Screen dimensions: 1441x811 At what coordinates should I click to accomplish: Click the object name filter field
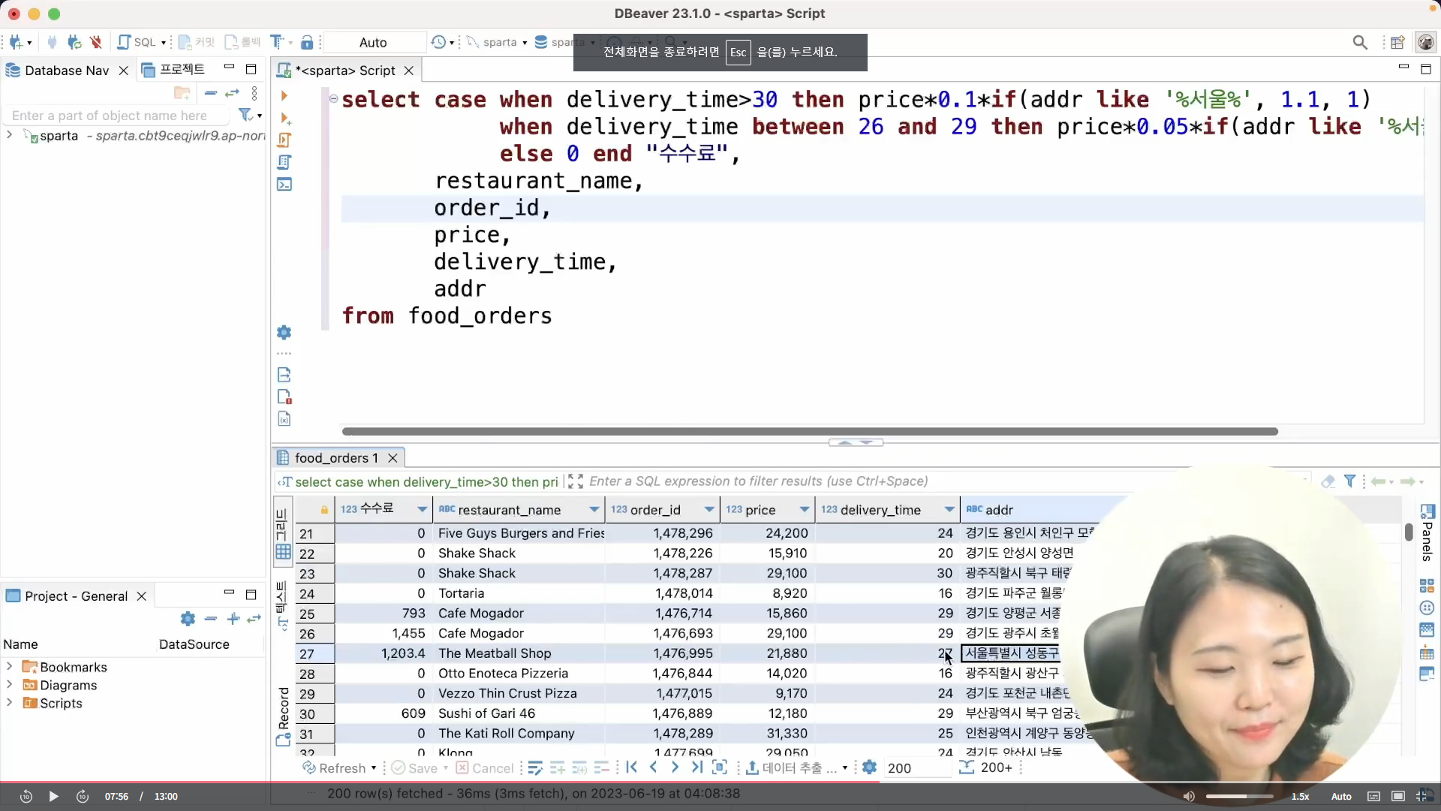[x=116, y=116]
